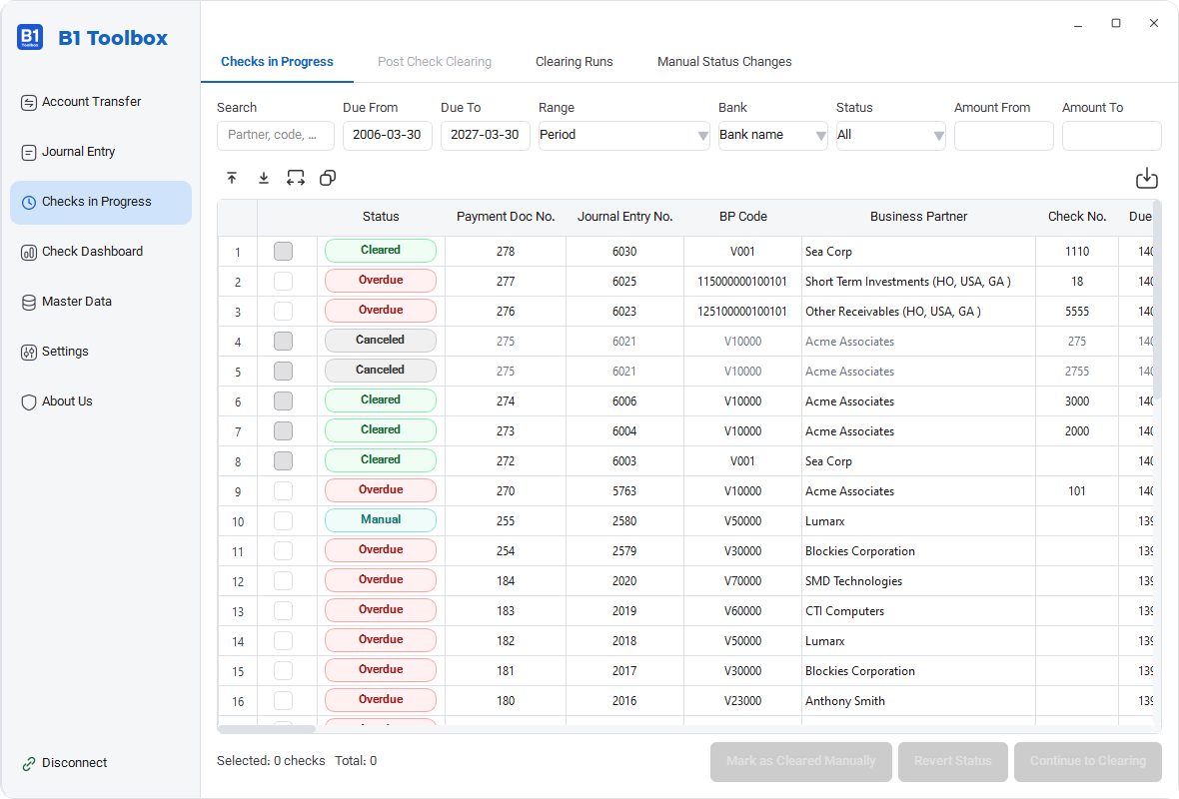Tick checkbox for row 13 CTI Computers
The image size is (1179, 799).
click(x=284, y=611)
